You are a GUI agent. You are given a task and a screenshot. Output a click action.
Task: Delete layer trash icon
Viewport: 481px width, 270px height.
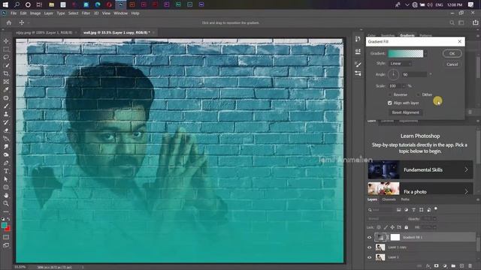tap(470, 266)
